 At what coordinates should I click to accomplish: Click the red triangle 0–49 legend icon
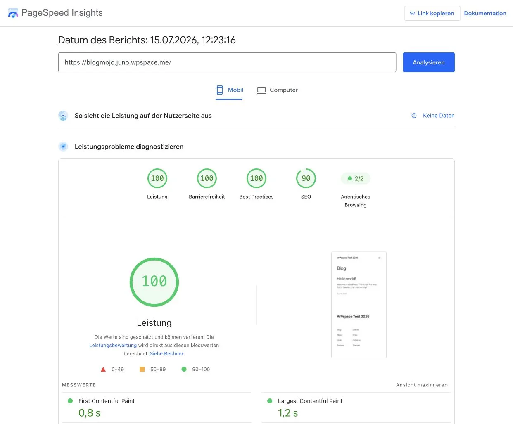click(x=103, y=369)
